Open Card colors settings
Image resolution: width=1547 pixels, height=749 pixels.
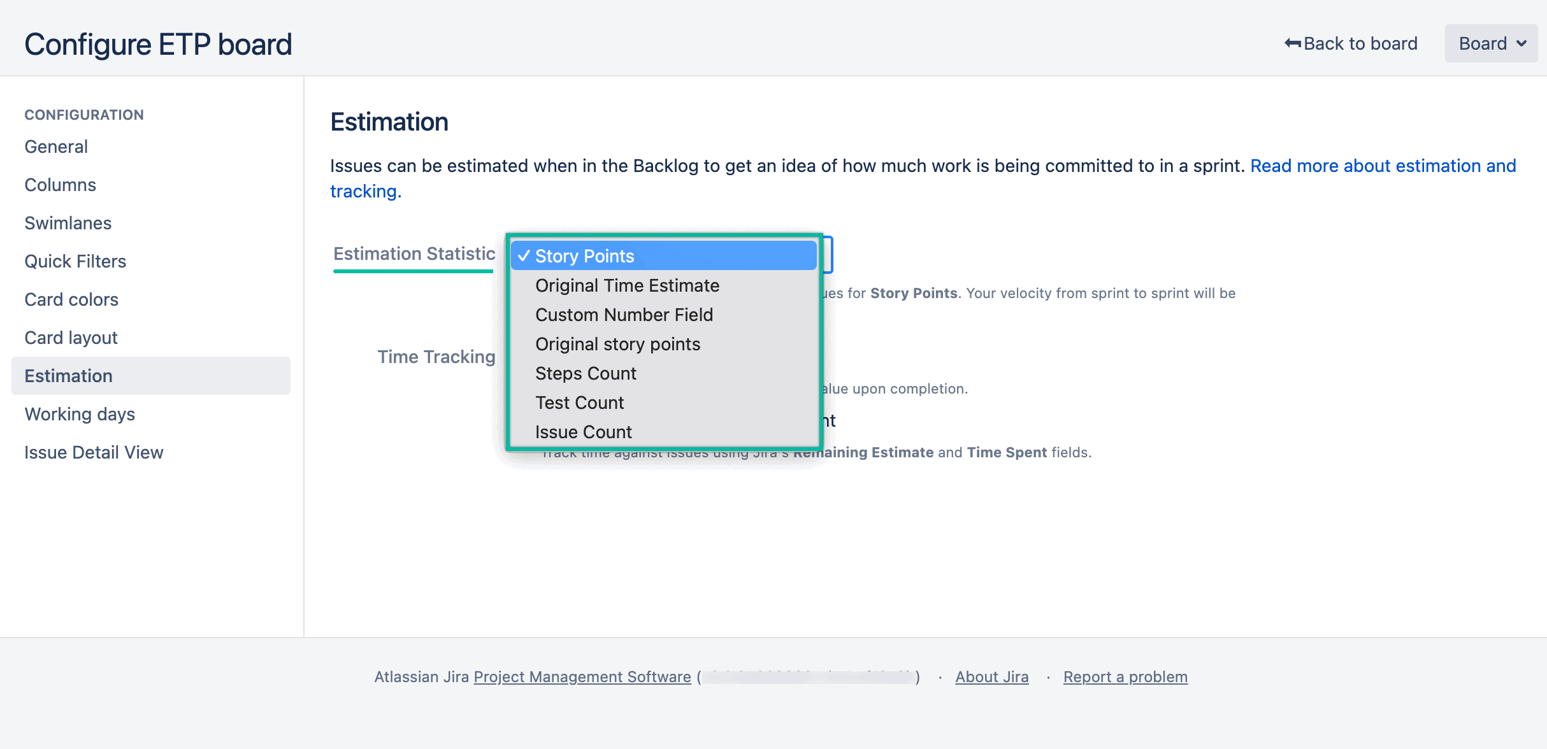coord(71,299)
